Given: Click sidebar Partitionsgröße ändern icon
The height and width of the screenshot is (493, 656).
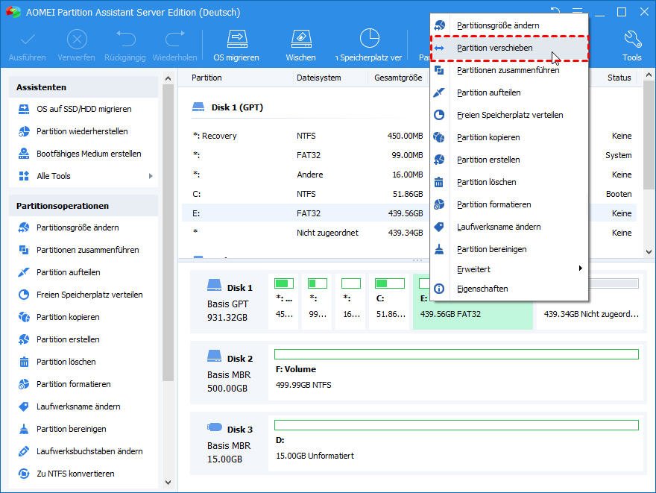Looking at the screenshot, I should click(24, 227).
